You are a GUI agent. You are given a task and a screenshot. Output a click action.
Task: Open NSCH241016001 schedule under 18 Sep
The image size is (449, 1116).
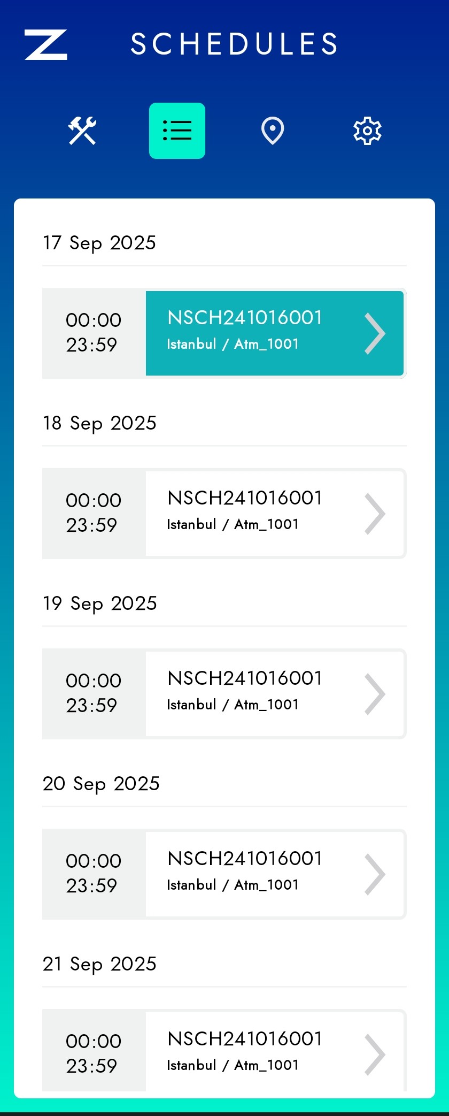pyautogui.click(x=245, y=511)
